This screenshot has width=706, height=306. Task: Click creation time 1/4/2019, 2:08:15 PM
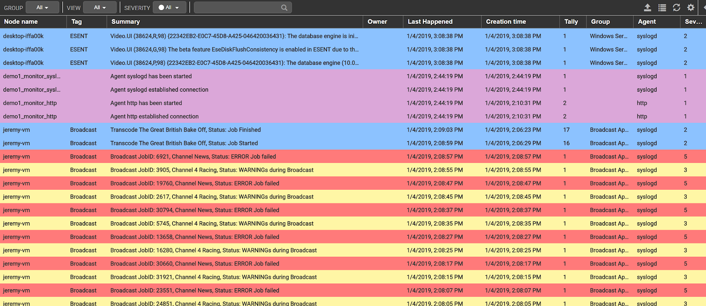click(x=513, y=277)
